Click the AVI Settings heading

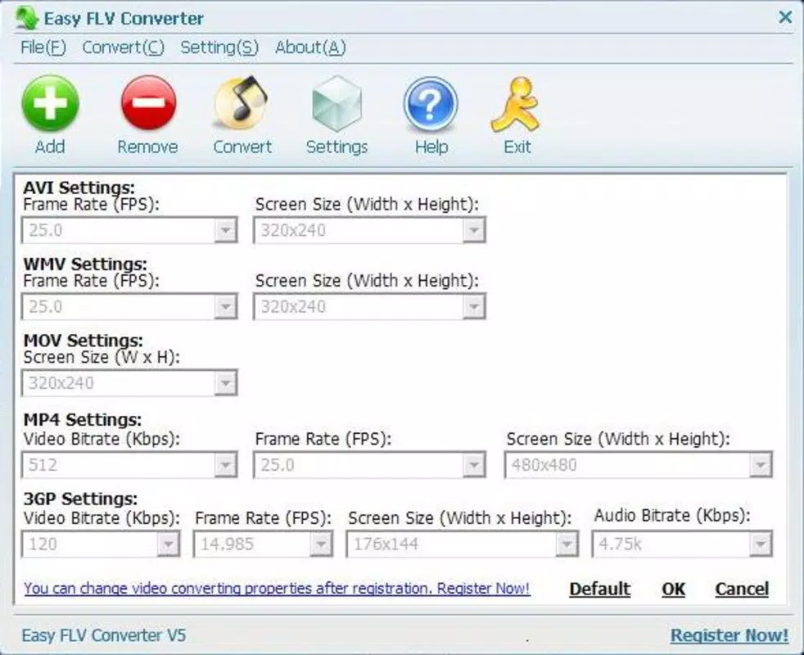79,187
